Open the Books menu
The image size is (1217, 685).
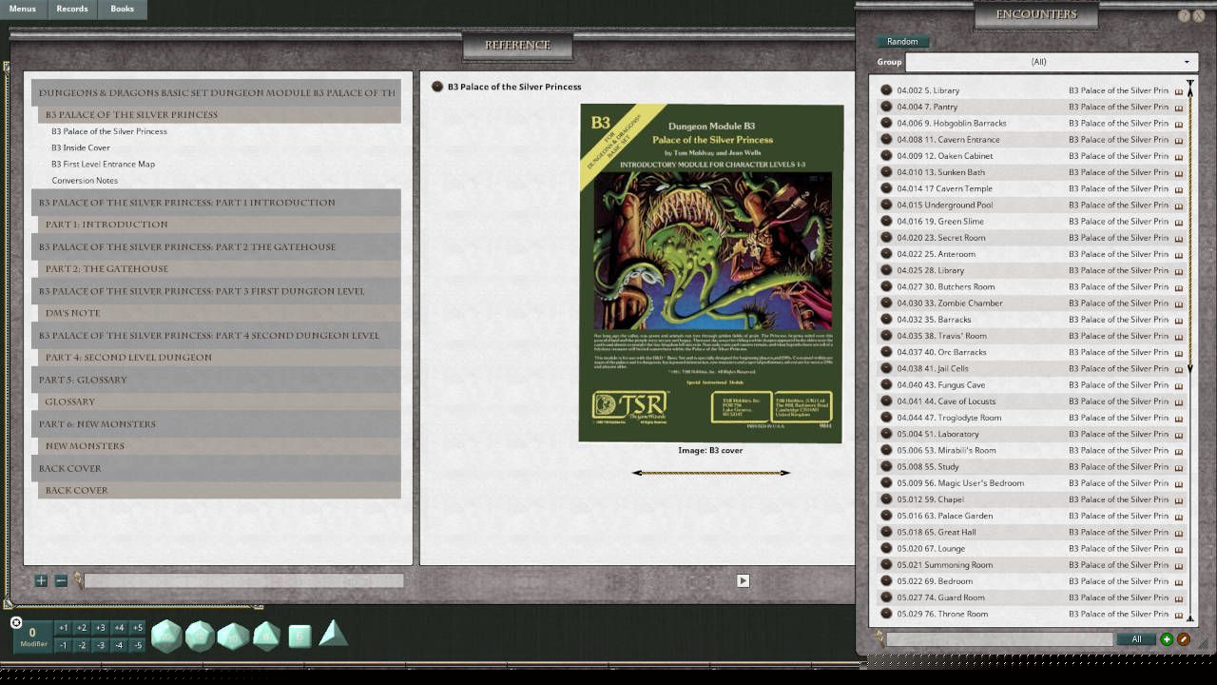(x=123, y=9)
